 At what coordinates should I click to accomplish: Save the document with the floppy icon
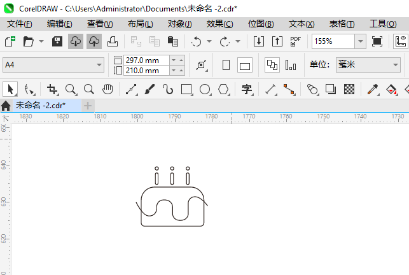[x=57, y=41]
